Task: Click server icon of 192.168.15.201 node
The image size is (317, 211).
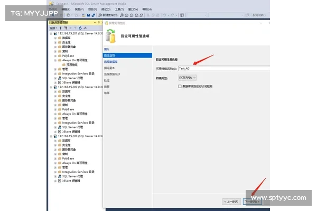Action: tap(55, 33)
